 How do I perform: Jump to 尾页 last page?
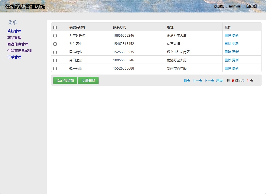[x=219, y=81]
